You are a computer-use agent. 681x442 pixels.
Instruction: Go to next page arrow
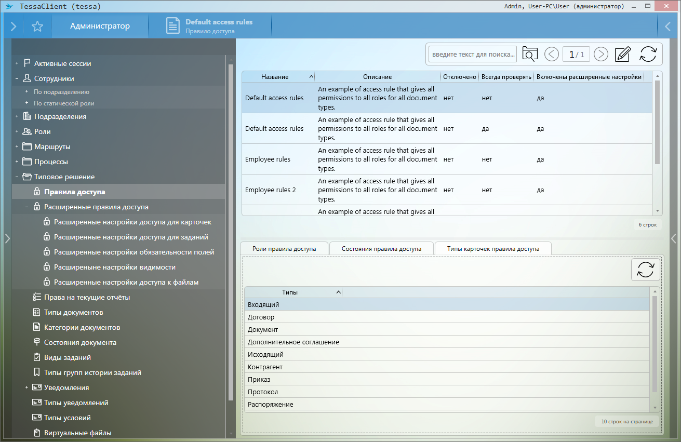click(x=601, y=54)
